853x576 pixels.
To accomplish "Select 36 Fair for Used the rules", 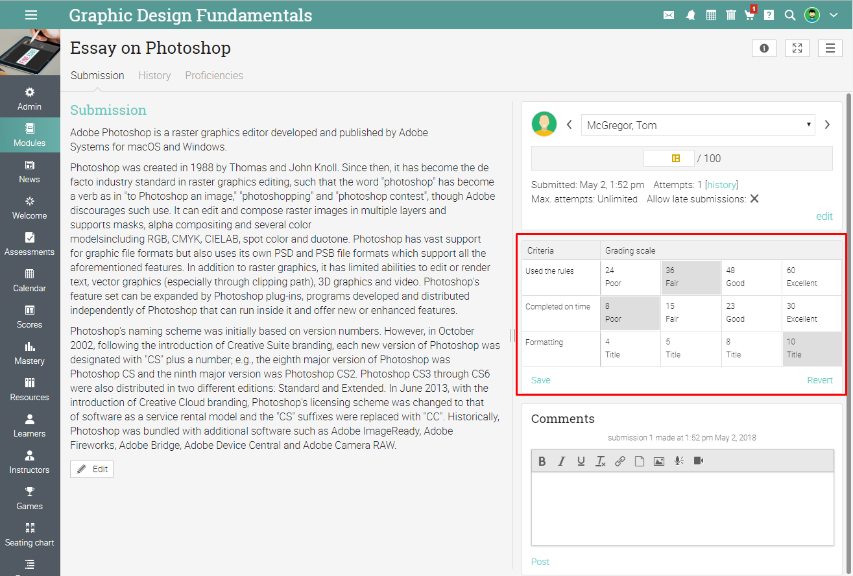I will pyautogui.click(x=691, y=277).
